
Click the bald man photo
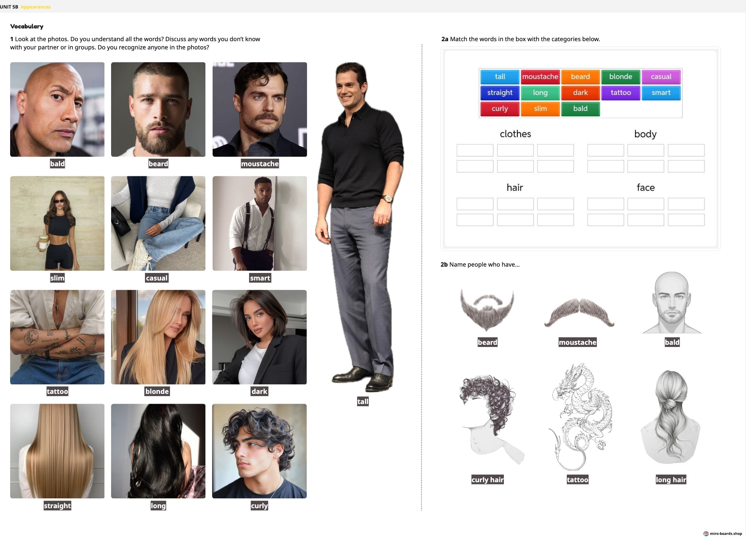[57, 109]
